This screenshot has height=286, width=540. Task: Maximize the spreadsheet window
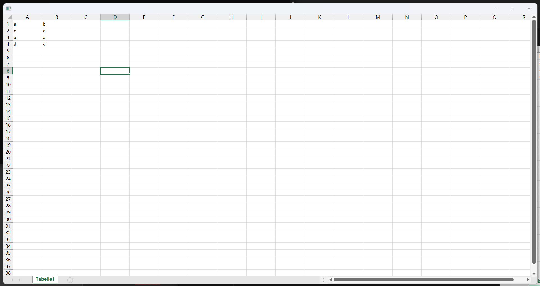512,8
